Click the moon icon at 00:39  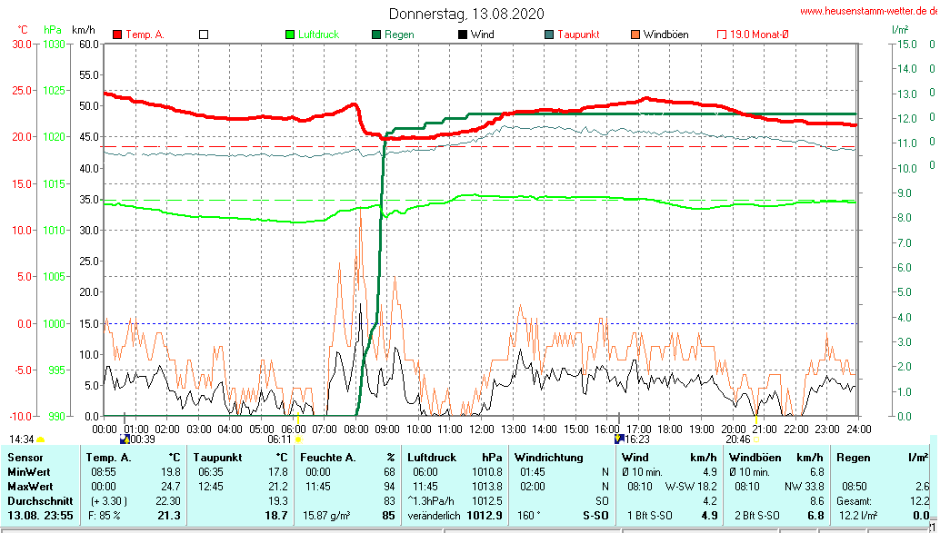click(125, 439)
